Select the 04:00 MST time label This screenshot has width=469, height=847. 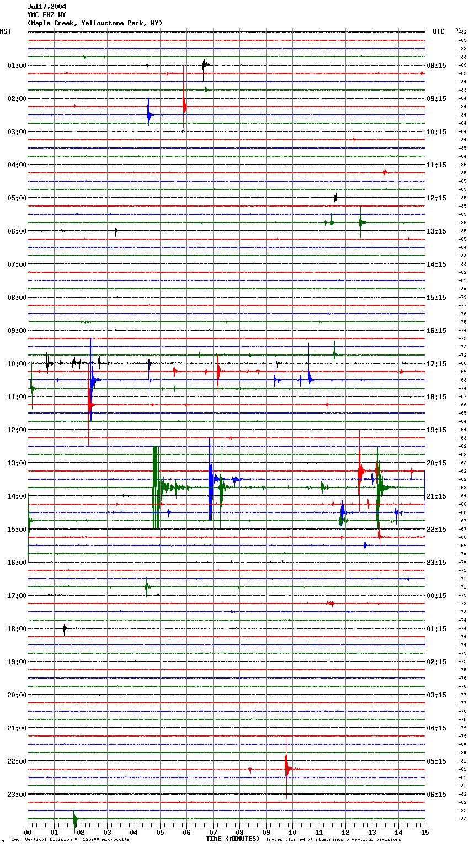[x=17, y=165]
